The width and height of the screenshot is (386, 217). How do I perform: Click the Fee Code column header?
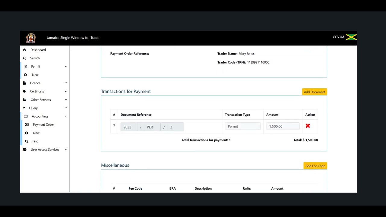click(135, 188)
